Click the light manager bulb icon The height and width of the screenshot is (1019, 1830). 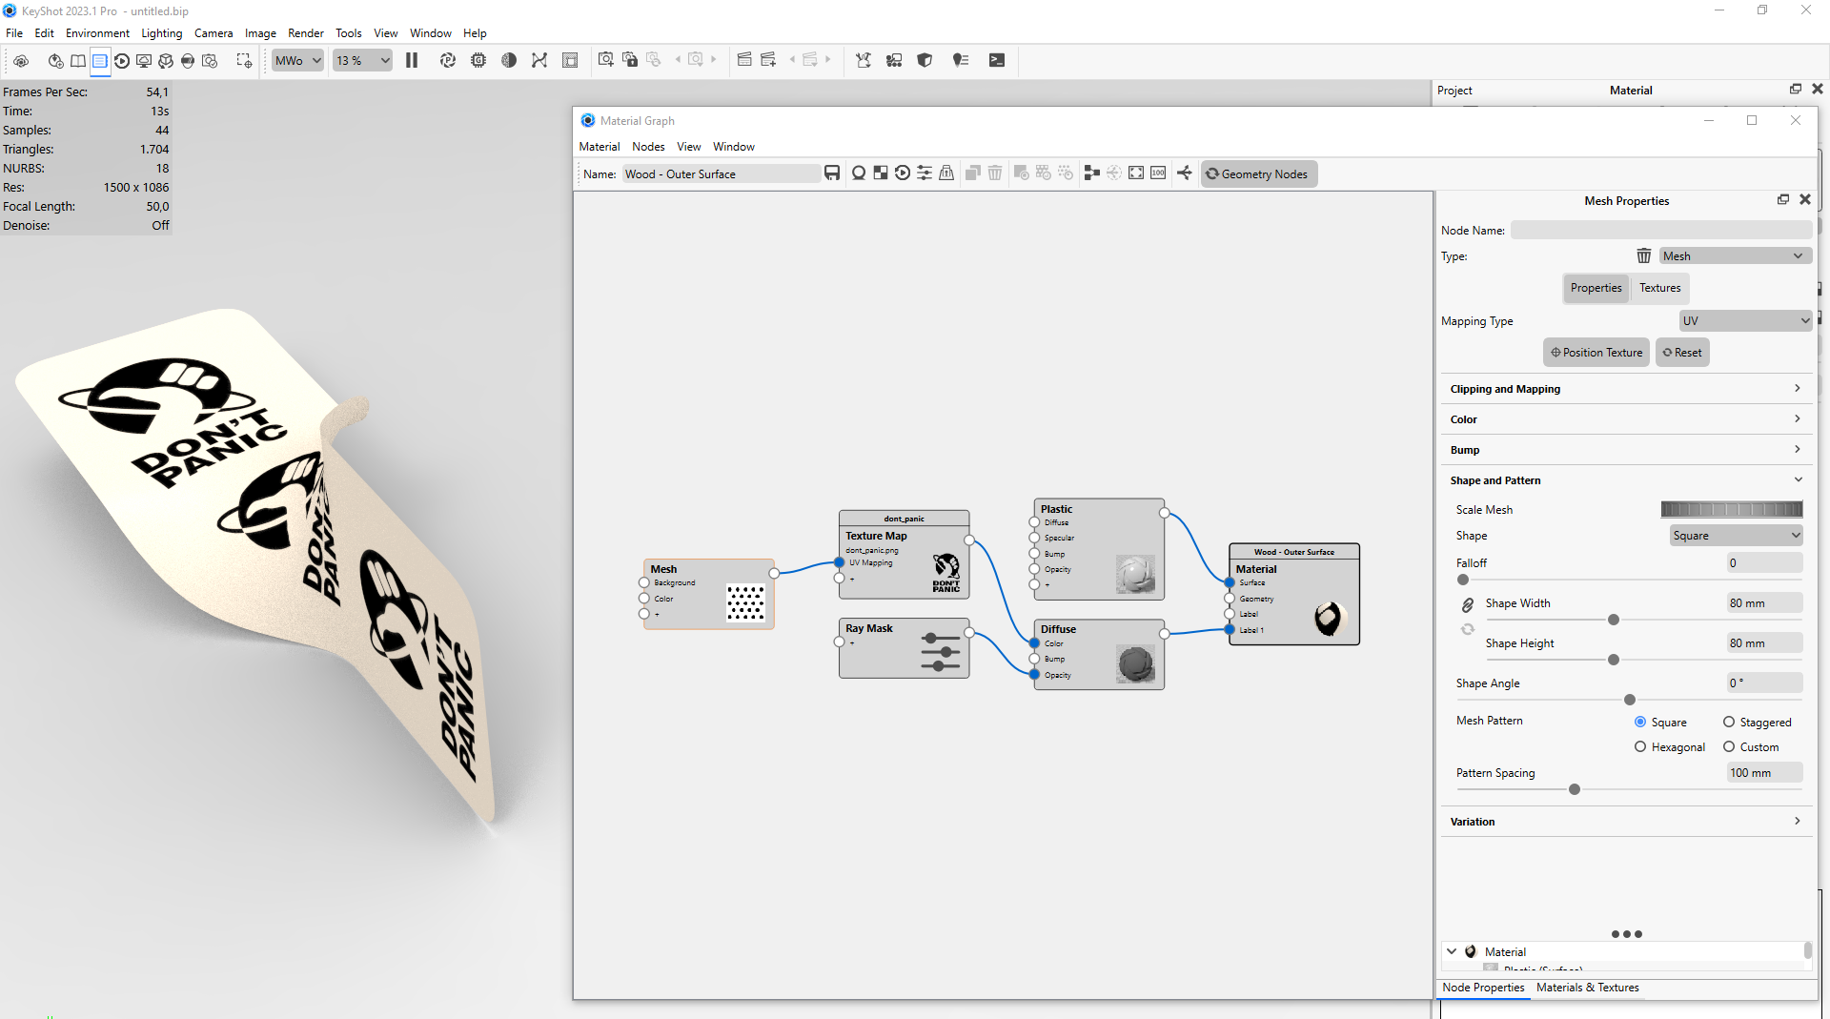[961, 60]
